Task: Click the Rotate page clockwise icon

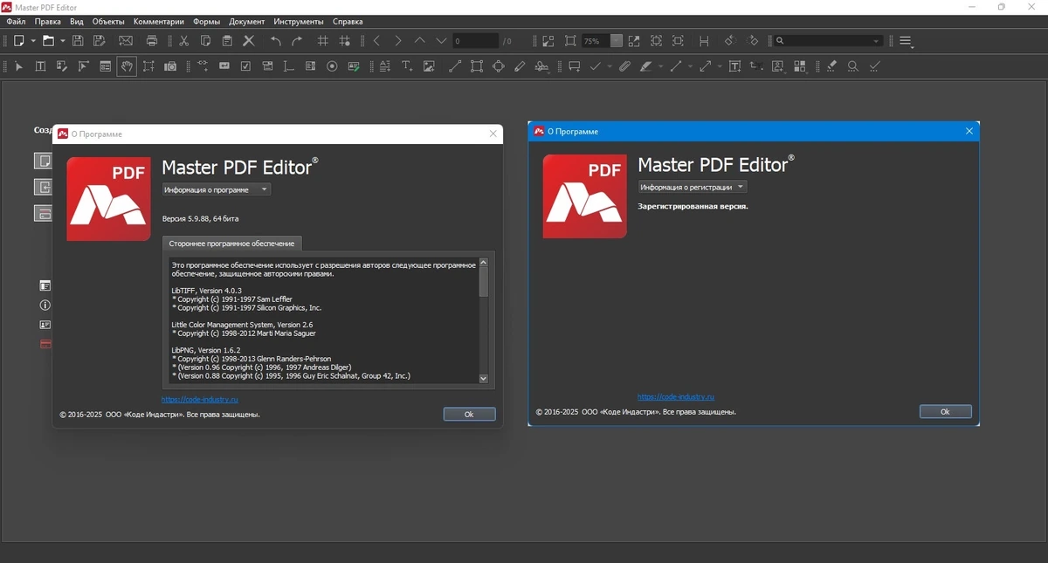Action: coord(753,41)
